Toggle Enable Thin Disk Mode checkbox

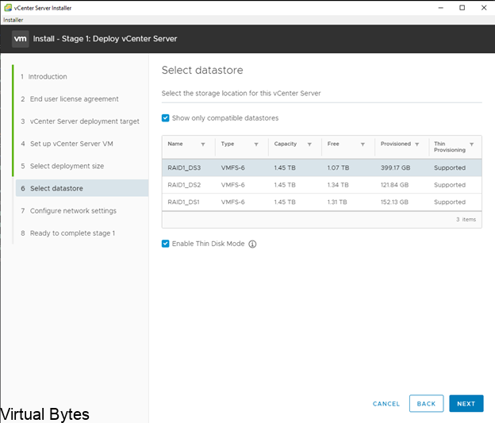coord(166,244)
